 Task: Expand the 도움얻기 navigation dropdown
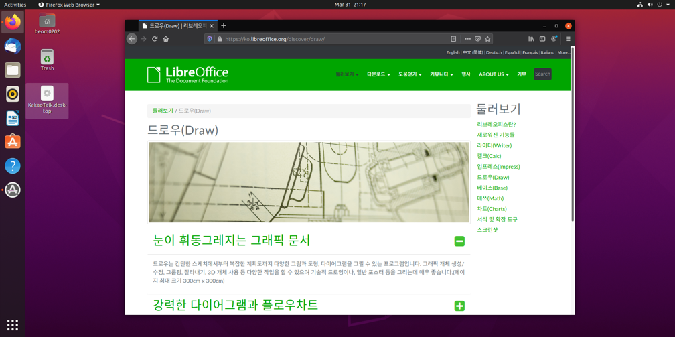(x=410, y=74)
